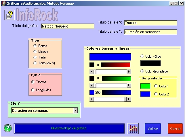Click the Titulo del eje X field
The height and width of the screenshot is (137, 185).
[150, 23]
